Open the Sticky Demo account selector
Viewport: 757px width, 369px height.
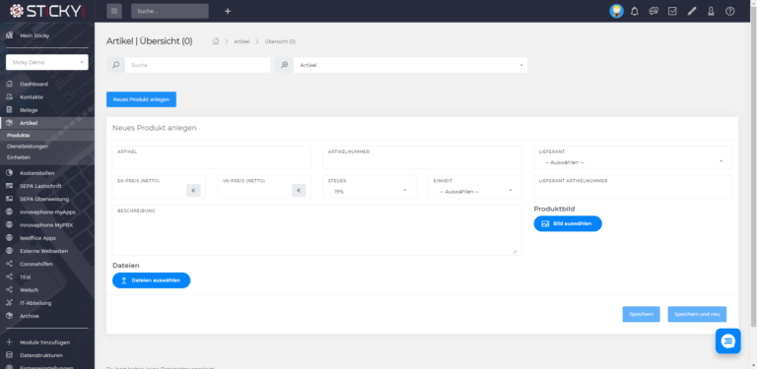(47, 62)
